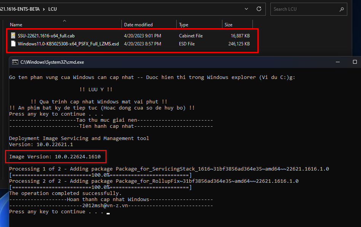Screen dimensions: 361x227
Task: Click 'The operation completed successfully.' line
Action: click(65, 193)
